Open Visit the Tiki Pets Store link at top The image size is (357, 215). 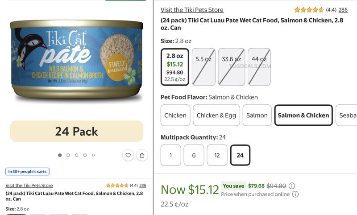click(192, 10)
